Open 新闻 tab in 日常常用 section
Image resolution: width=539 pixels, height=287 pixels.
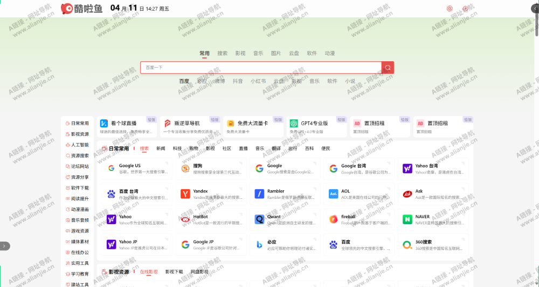161,148
